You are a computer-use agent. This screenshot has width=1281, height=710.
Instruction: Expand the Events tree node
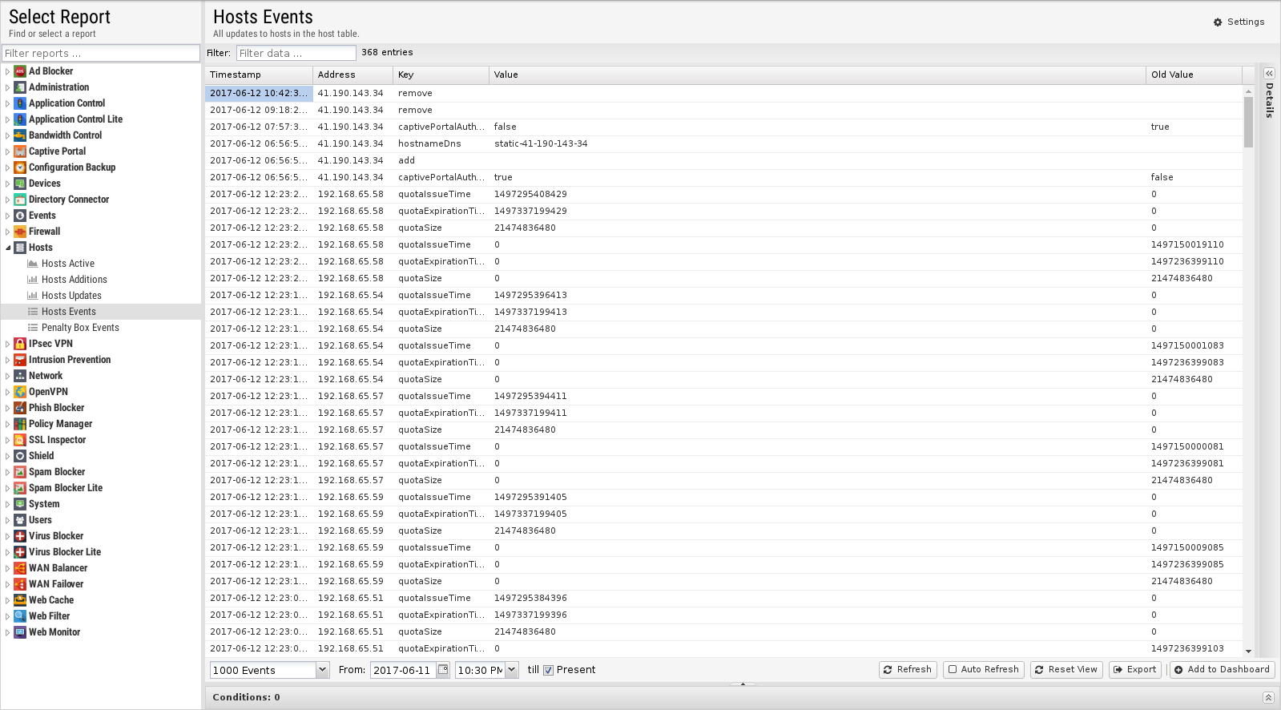point(8,216)
